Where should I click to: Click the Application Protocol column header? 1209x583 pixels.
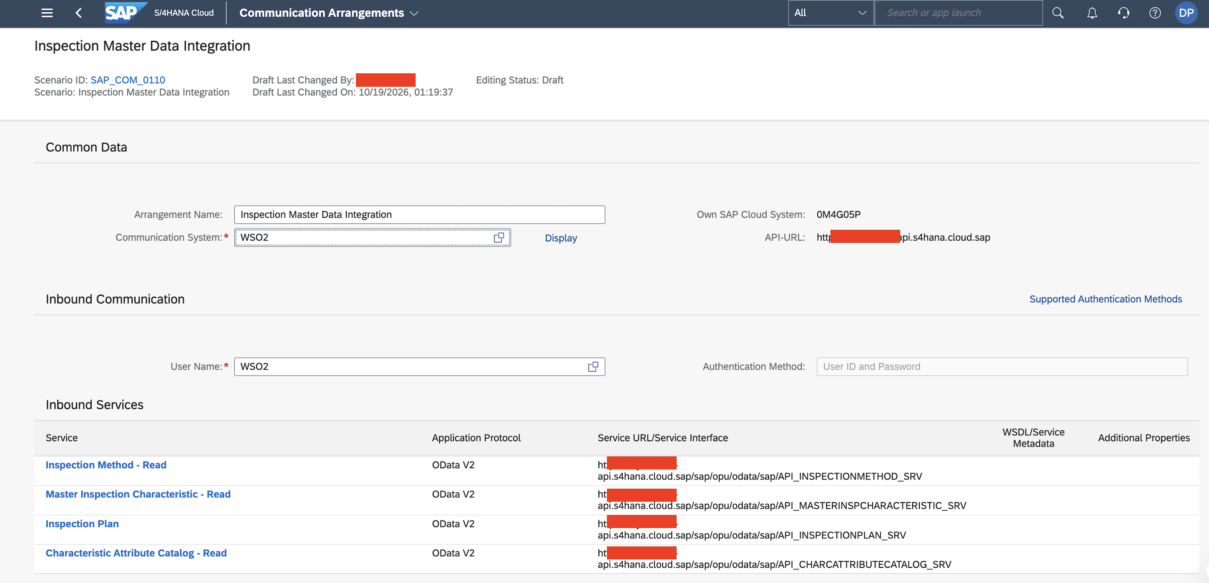[x=476, y=438]
